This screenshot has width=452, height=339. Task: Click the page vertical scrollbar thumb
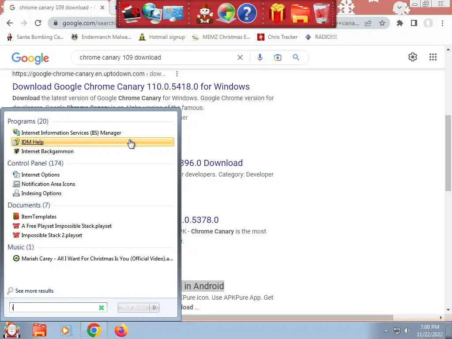pyautogui.click(x=448, y=153)
